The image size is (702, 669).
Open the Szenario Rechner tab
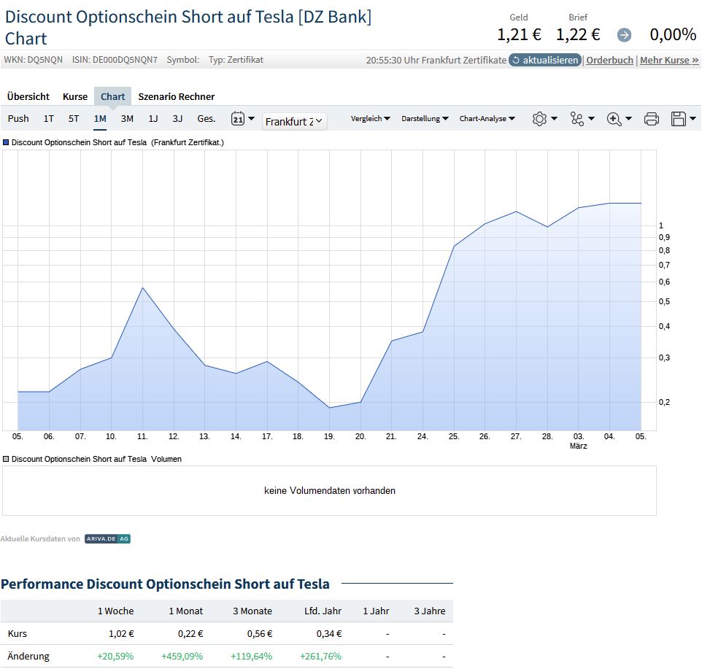pyautogui.click(x=177, y=96)
